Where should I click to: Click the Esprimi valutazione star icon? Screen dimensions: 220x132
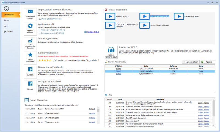[30, 58]
